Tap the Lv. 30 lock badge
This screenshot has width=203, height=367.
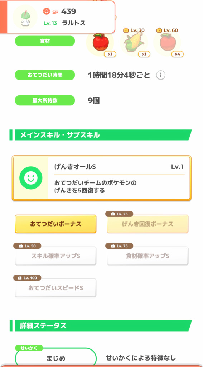pos(134,30)
